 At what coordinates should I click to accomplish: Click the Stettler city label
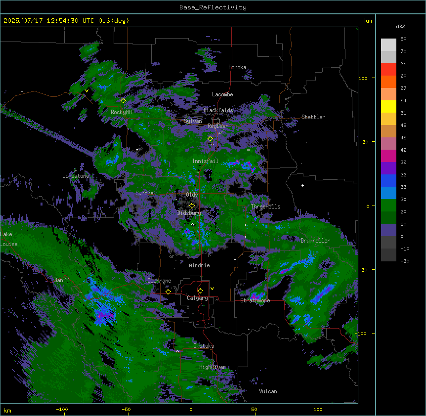[313, 117]
